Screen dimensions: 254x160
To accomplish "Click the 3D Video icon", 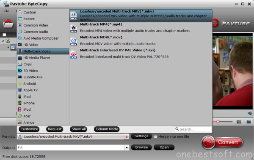I will coord(20,71).
